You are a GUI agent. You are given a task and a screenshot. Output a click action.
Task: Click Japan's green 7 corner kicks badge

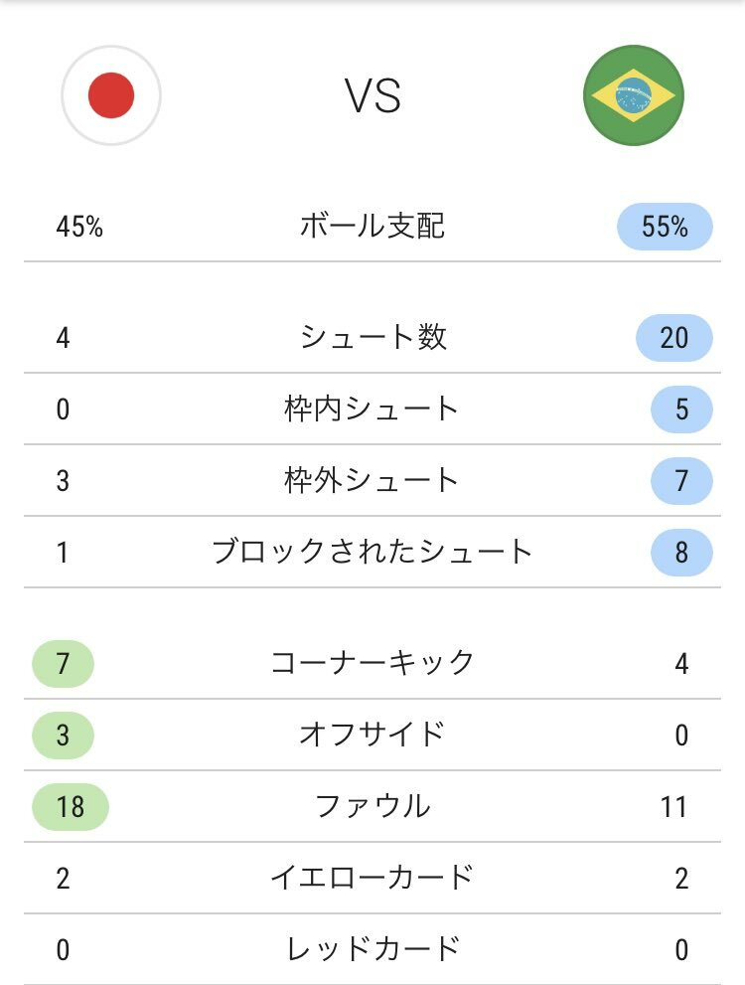pos(63,664)
